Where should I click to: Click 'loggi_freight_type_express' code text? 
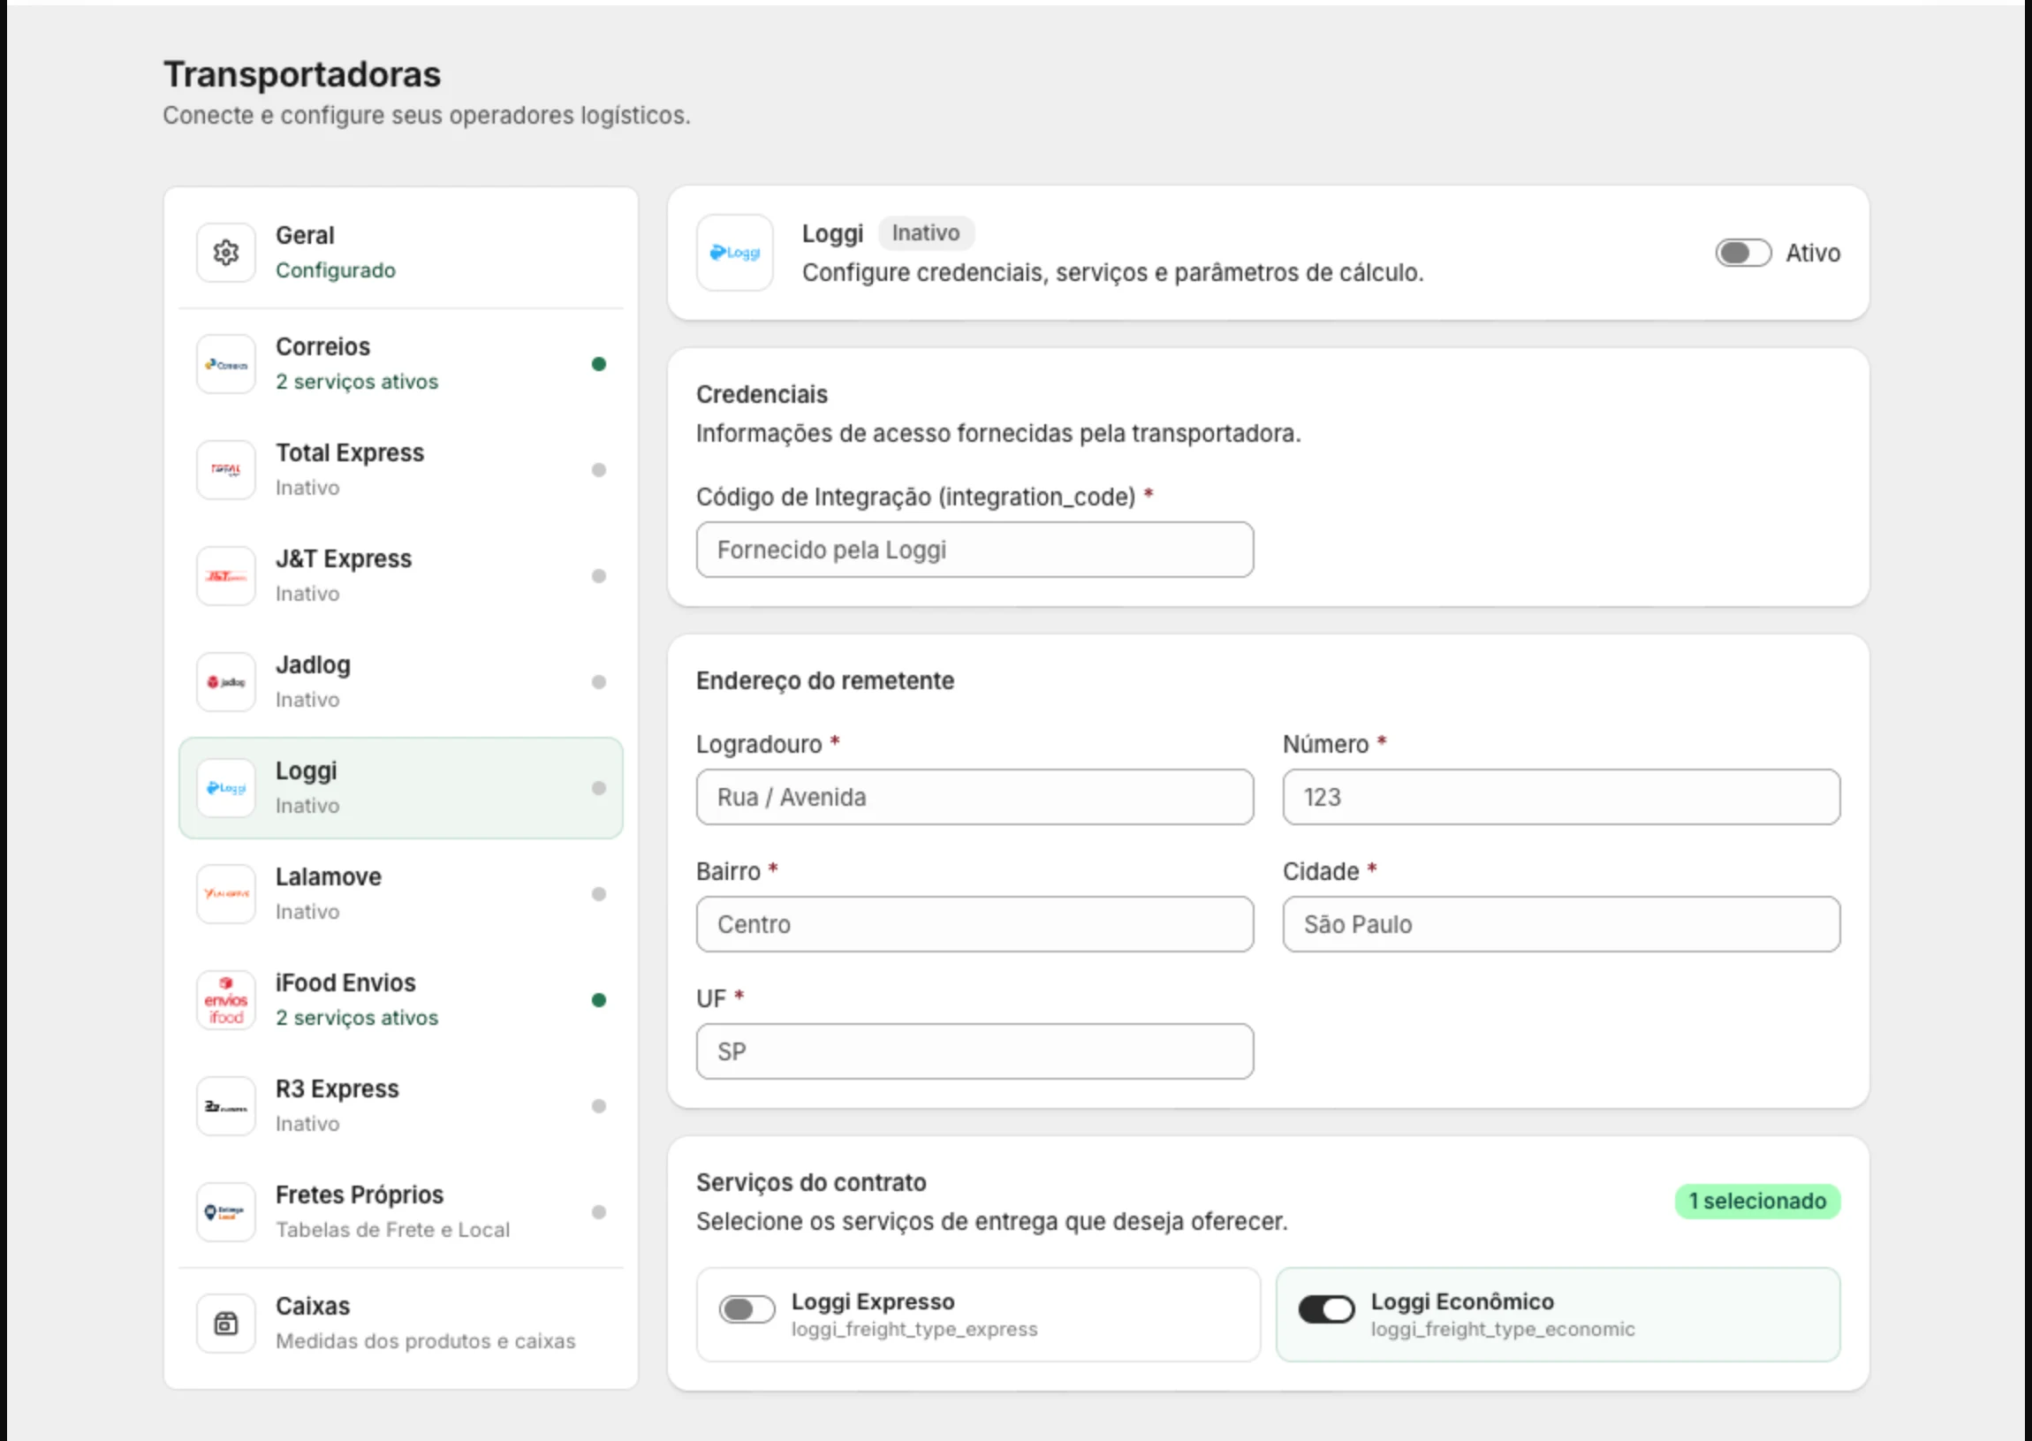click(x=915, y=1330)
